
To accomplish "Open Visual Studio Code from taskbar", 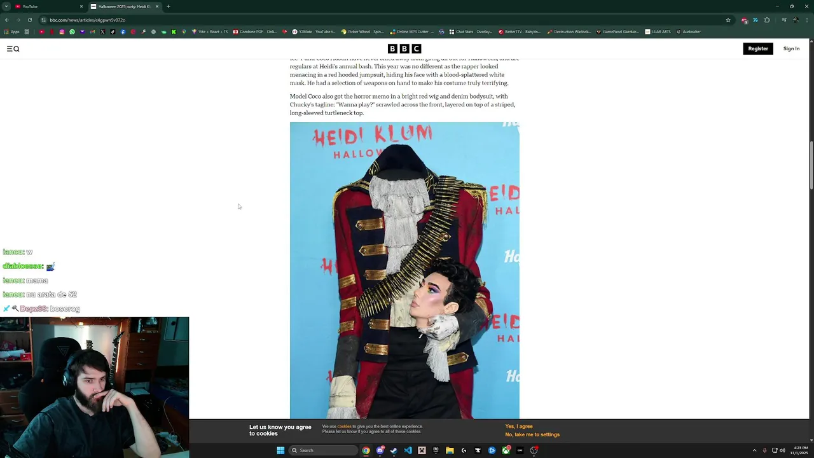I will pyautogui.click(x=408, y=450).
